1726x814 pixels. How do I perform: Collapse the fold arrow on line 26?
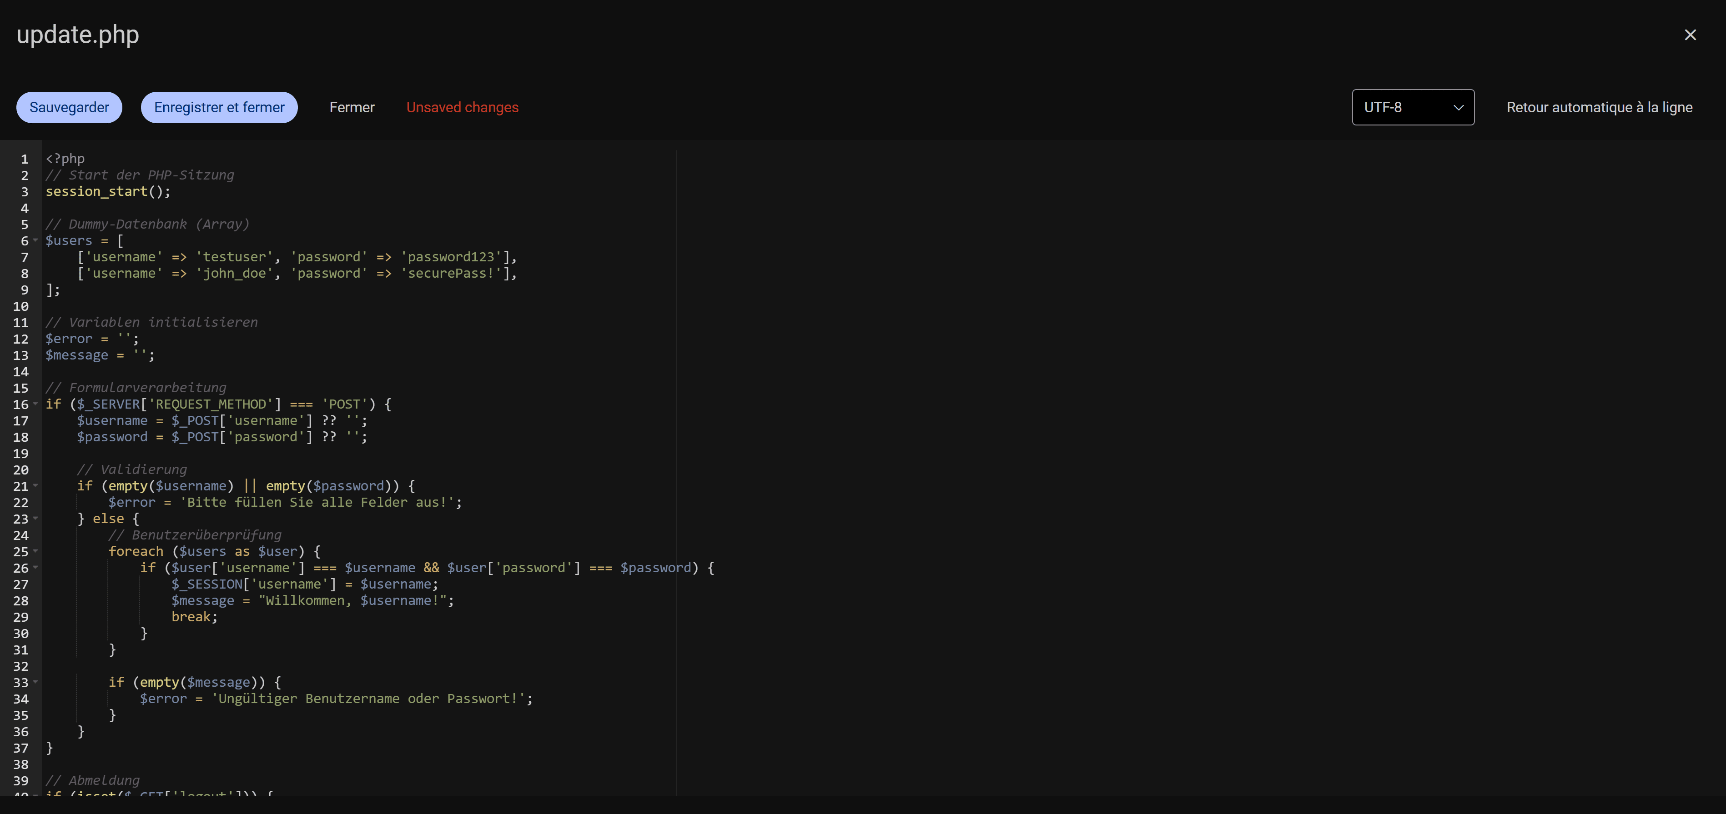[35, 567]
